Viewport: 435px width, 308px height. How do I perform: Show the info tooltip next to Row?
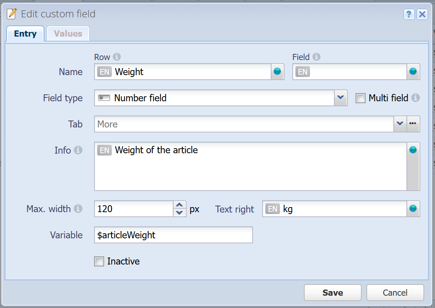117,57
